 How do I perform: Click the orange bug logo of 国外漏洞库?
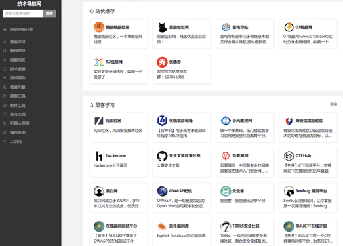pyautogui.click(x=162, y=226)
